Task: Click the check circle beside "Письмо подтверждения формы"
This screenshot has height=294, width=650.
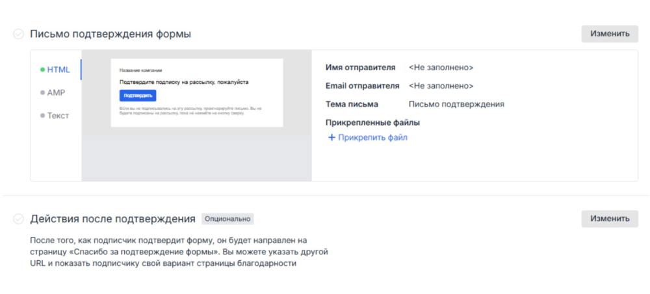Action: point(18,34)
